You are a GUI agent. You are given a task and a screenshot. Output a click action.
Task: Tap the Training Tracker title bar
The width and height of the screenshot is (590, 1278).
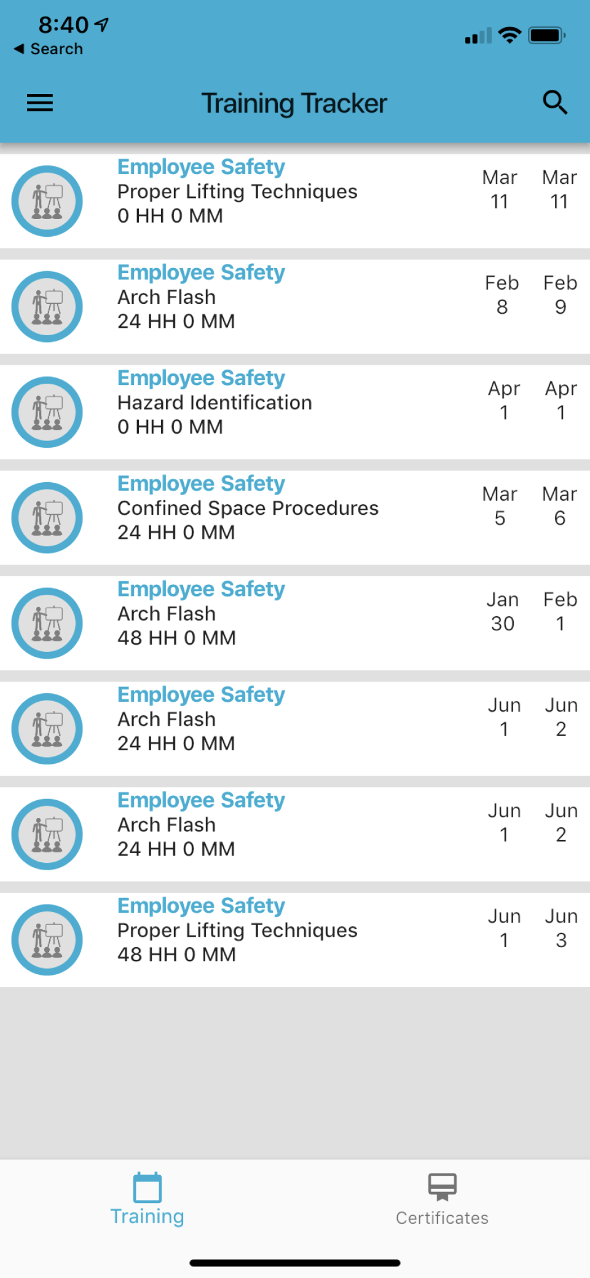point(294,103)
